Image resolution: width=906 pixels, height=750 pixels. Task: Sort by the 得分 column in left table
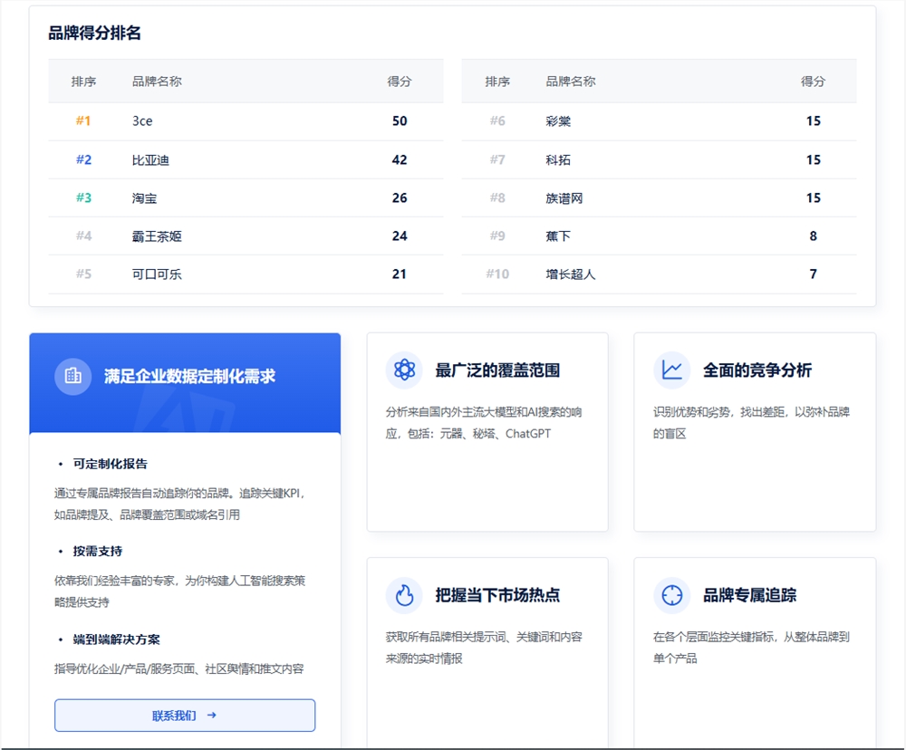pos(400,82)
